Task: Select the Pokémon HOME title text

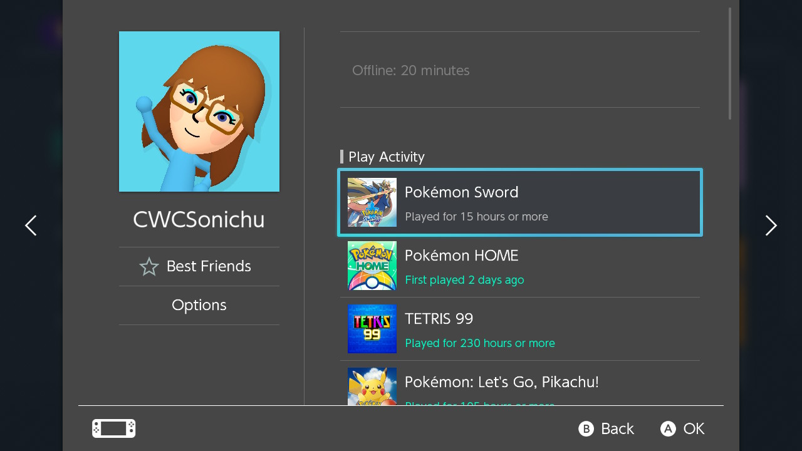Action: 462,256
